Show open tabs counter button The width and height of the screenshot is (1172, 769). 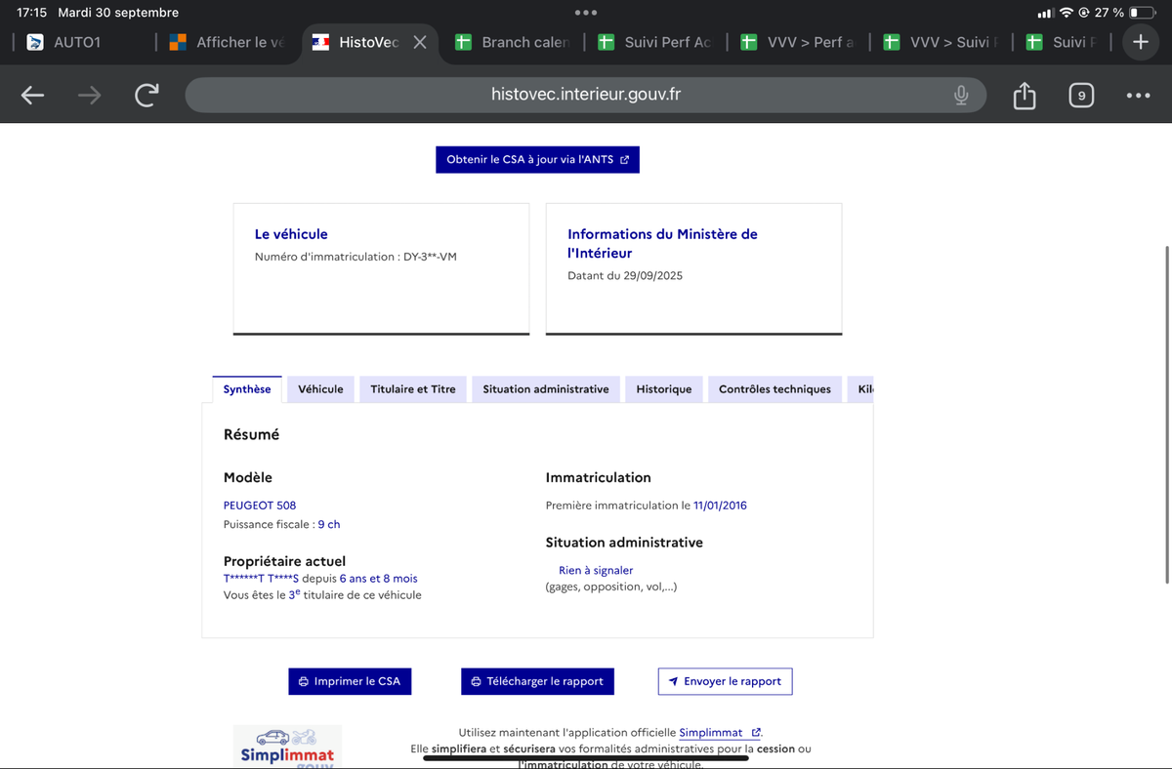click(1080, 96)
